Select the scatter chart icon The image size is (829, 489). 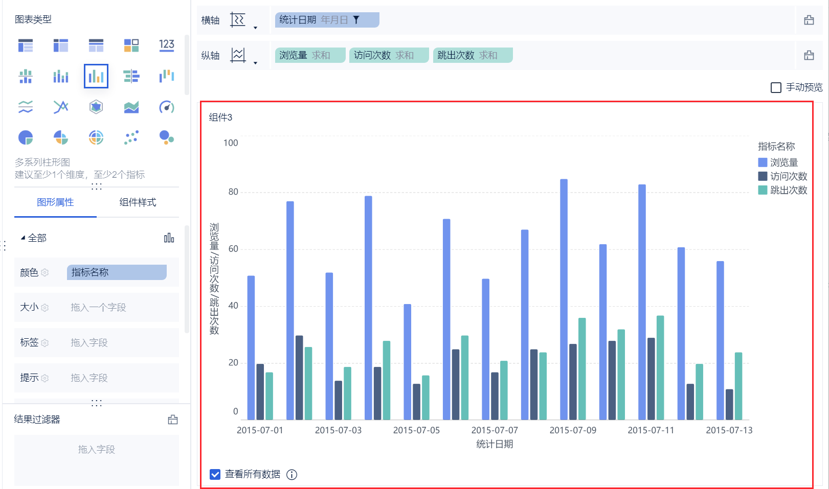[x=131, y=137]
